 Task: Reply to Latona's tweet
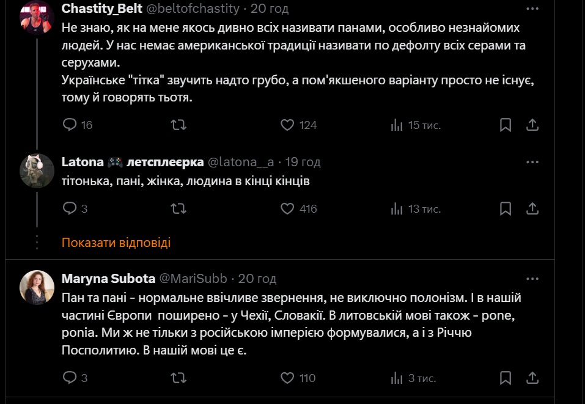click(70, 208)
